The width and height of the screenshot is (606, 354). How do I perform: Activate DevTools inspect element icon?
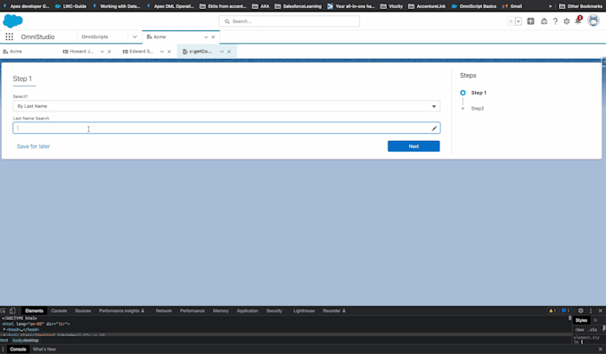pyautogui.click(x=3, y=310)
